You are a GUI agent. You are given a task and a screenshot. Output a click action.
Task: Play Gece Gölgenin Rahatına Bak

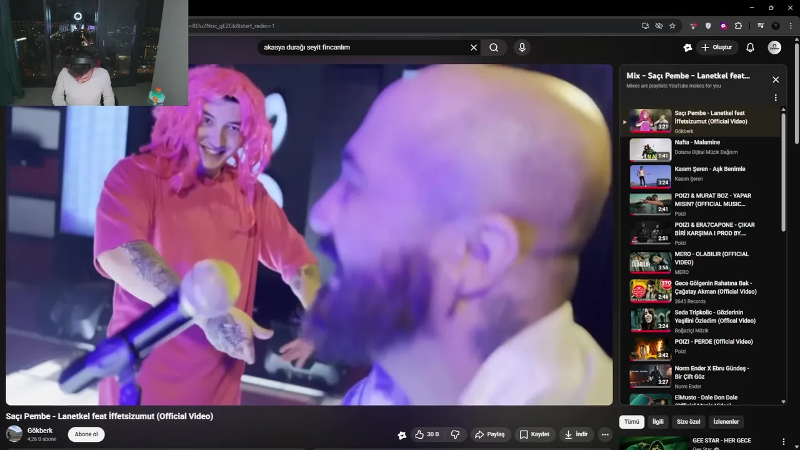click(701, 292)
